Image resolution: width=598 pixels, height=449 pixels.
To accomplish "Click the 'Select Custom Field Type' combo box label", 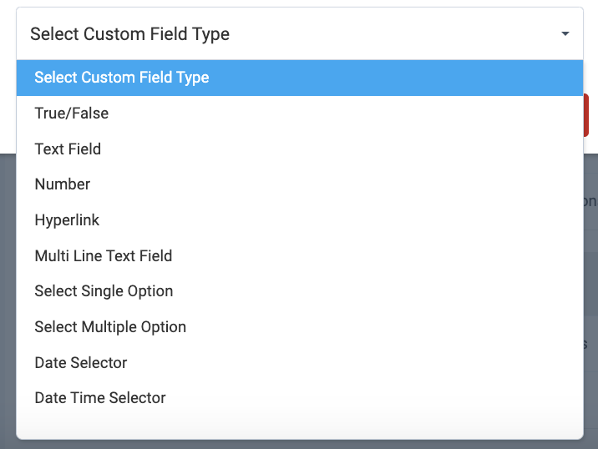I will [129, 34].
